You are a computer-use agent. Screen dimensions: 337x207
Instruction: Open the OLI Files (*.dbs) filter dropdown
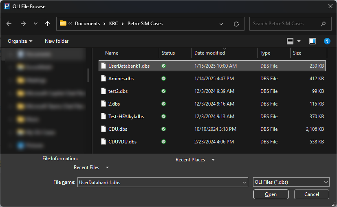[x=291, y=182]
